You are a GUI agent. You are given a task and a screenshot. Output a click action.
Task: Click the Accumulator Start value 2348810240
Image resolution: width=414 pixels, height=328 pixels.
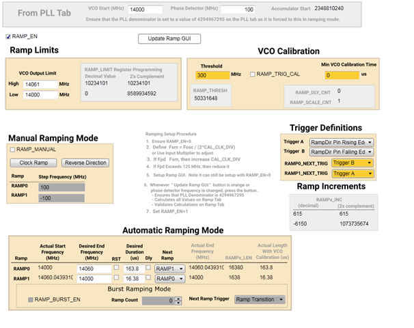tap(329, 8)
